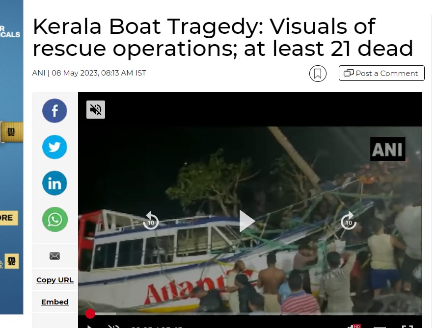Click the article headline text

pos(222,37)
